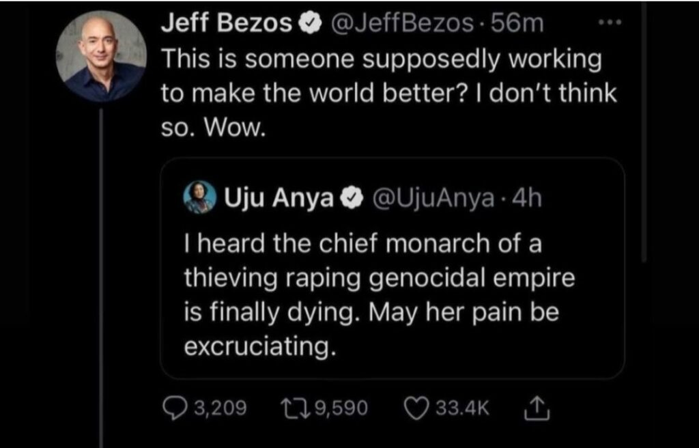
Task: Click the 9,590 retweets count
Action: pyautogui.click(x=341, y=409)
